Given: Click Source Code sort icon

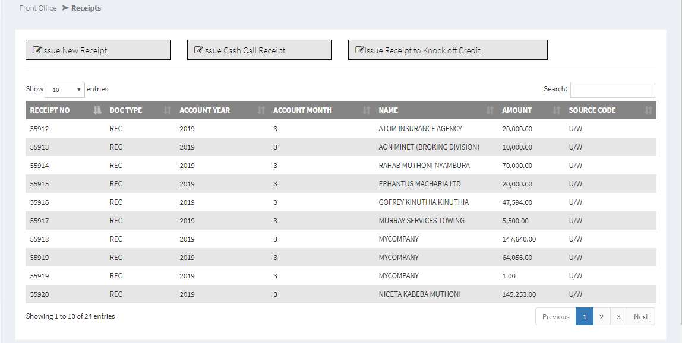Looking at the screenshot, I should (x=649, y=110).
